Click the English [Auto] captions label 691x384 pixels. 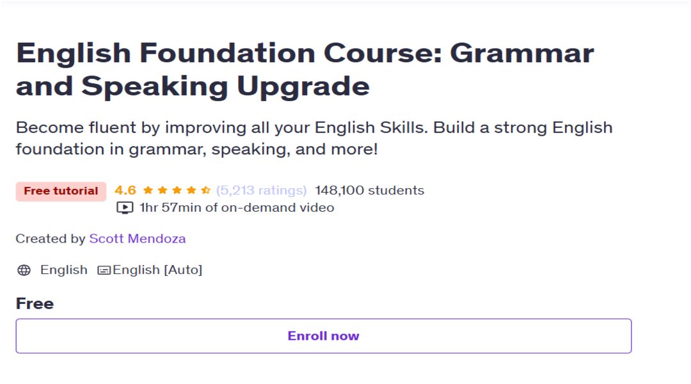pos(157,270)
